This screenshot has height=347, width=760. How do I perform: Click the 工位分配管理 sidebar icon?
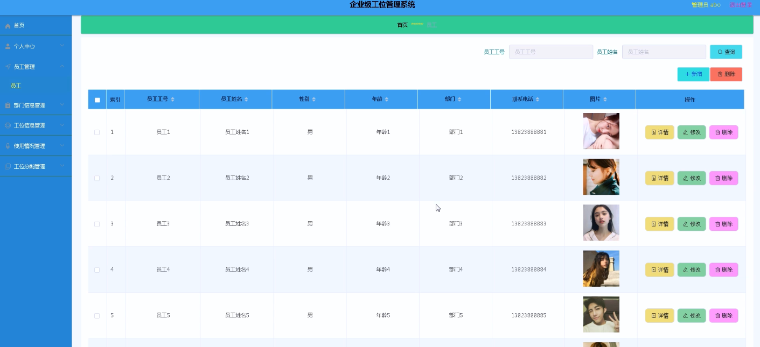pos(7,166)
